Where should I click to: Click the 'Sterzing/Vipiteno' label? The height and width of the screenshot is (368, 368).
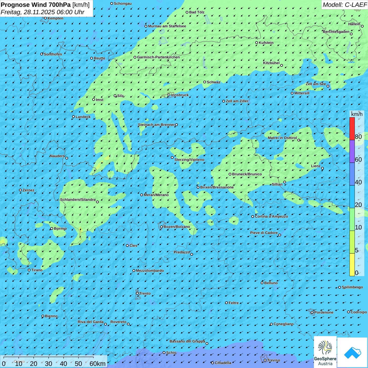click(x=189, y=160)
